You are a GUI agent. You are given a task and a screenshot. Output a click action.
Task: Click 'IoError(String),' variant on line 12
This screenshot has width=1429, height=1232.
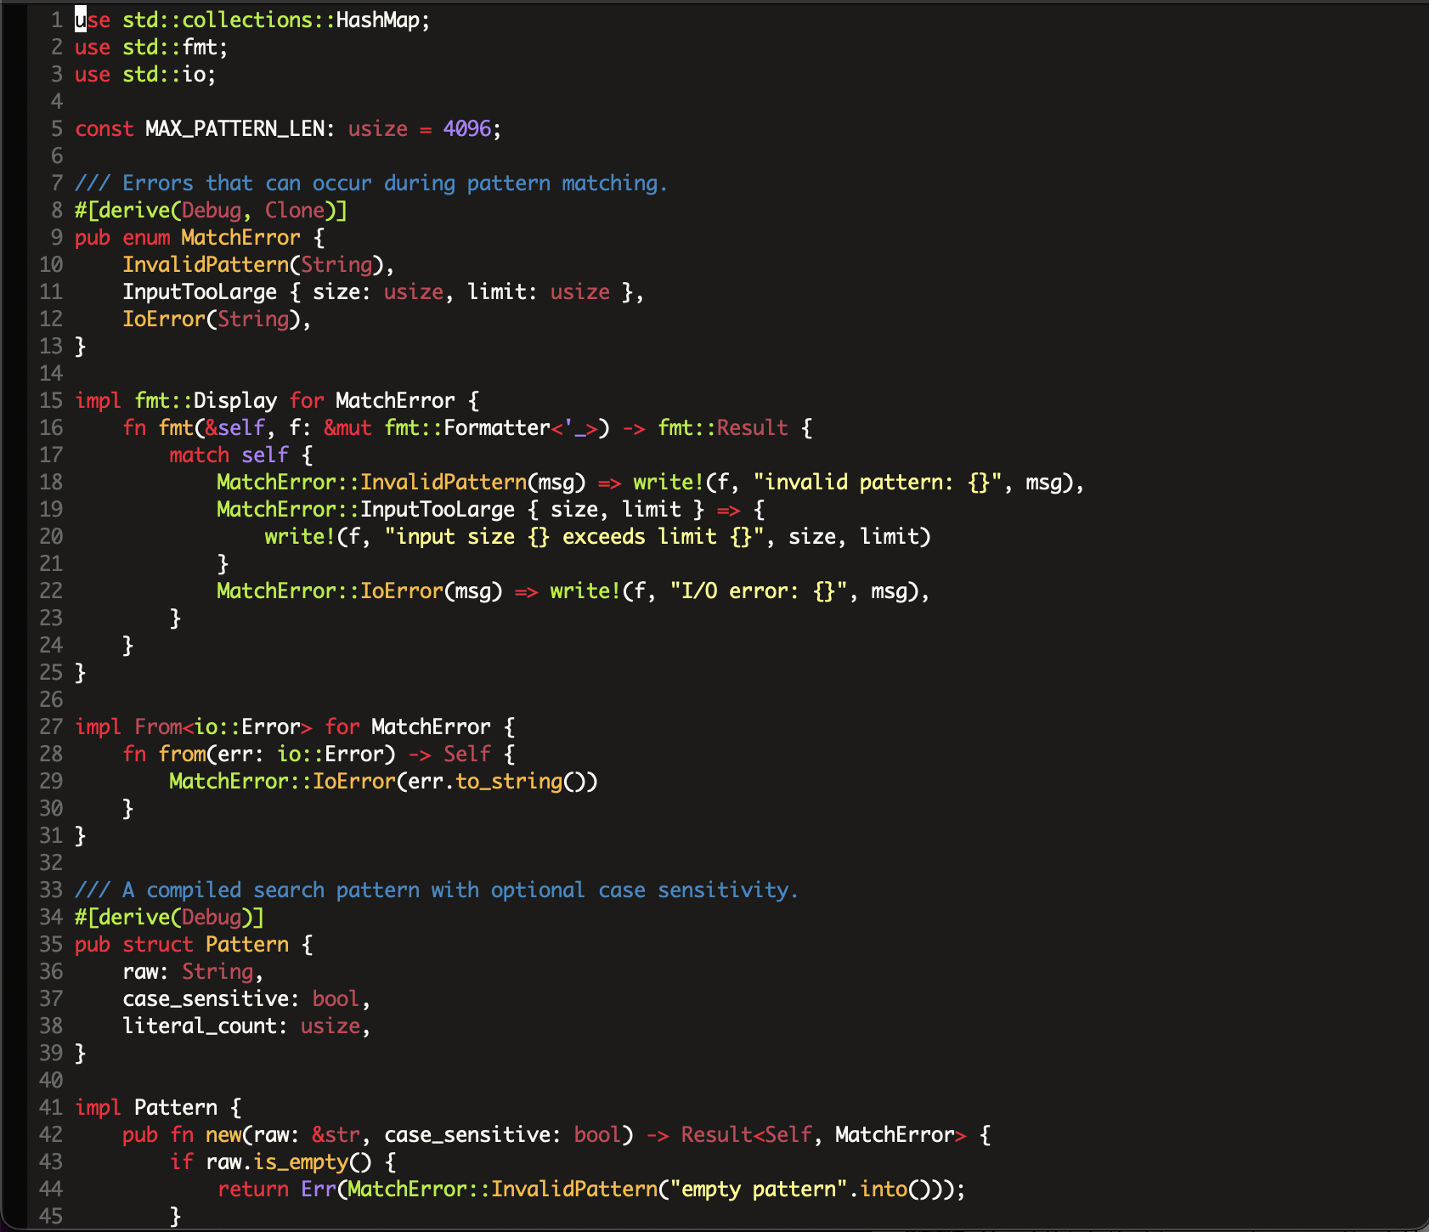(x=217, y=319)
